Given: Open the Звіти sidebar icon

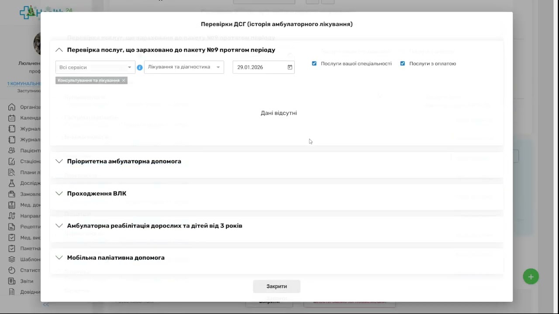Looking at the screenshot, I should pyautogui.click(x=12, y=281).
